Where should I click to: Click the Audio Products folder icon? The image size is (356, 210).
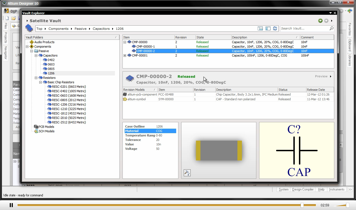[x=32, y=42]
